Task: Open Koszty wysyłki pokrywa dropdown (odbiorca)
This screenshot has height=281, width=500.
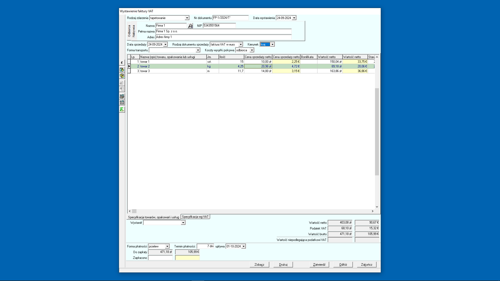Action: pos(252,50)
